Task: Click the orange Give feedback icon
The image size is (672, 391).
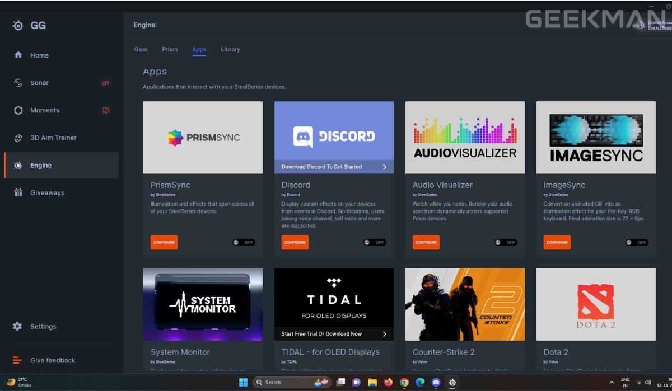Action: pyautogui.click(x=17, y=360)
